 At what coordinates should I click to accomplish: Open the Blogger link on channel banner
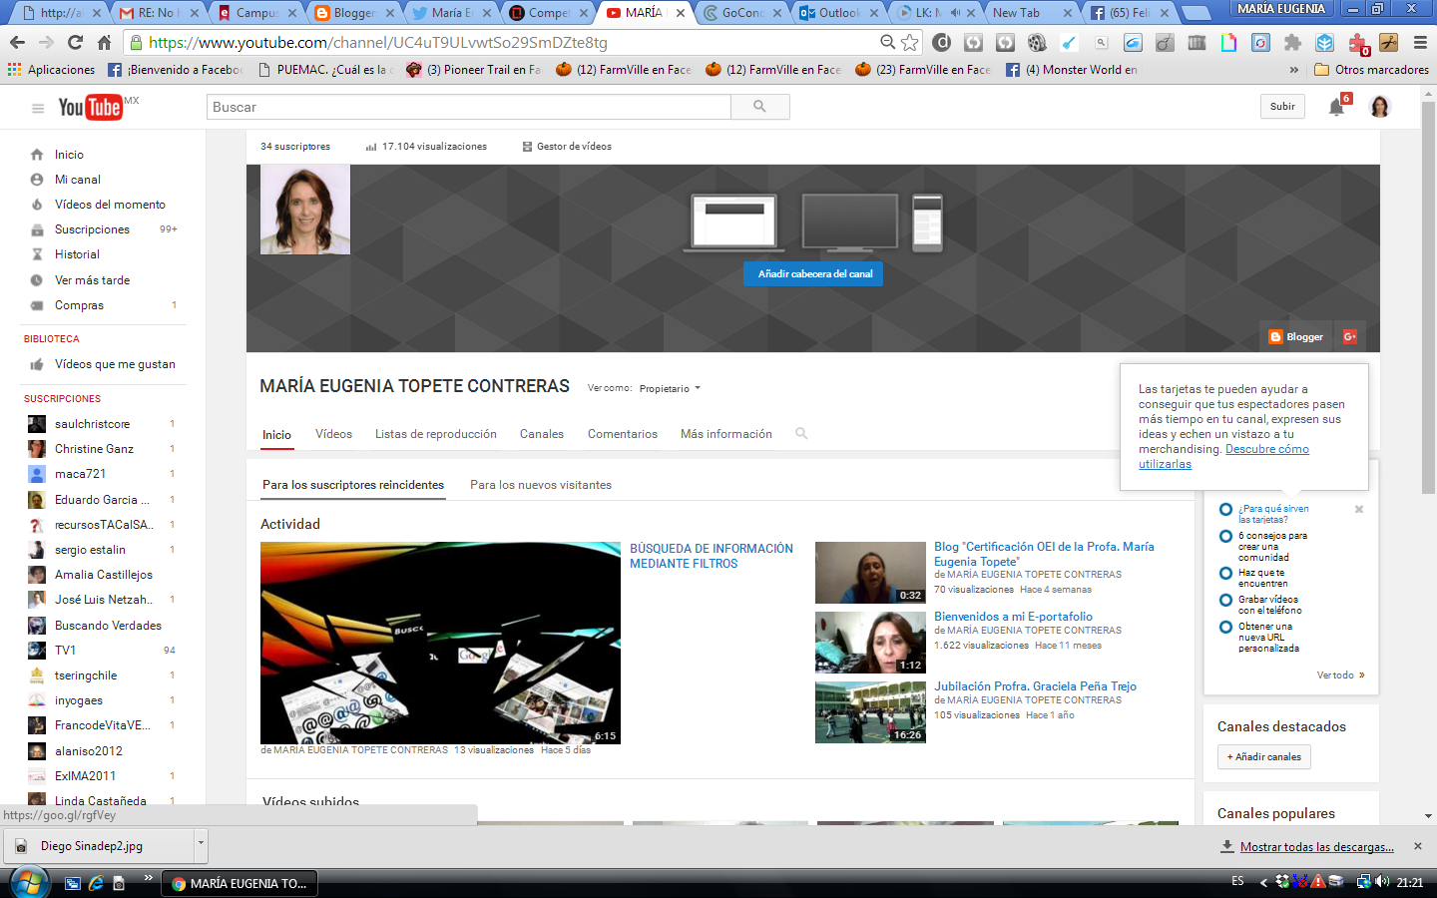coord(1296,337)
